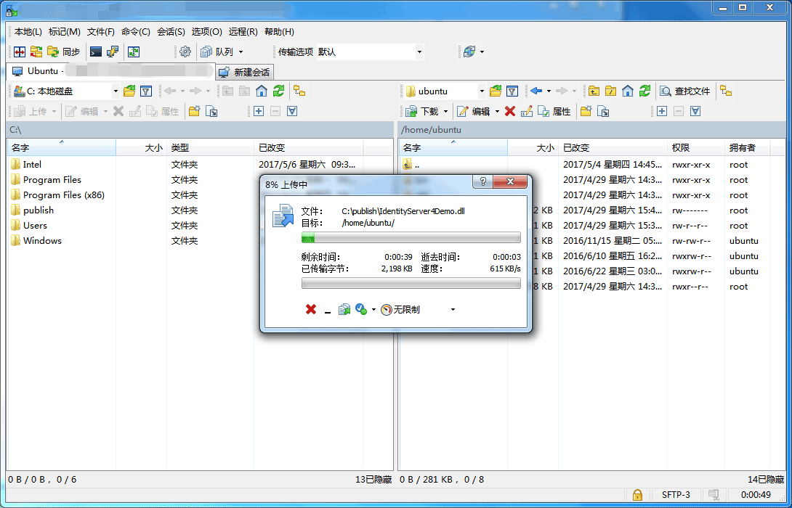Move the transfer to the background queue
792x508 pixels.
[x=344, y=309]
